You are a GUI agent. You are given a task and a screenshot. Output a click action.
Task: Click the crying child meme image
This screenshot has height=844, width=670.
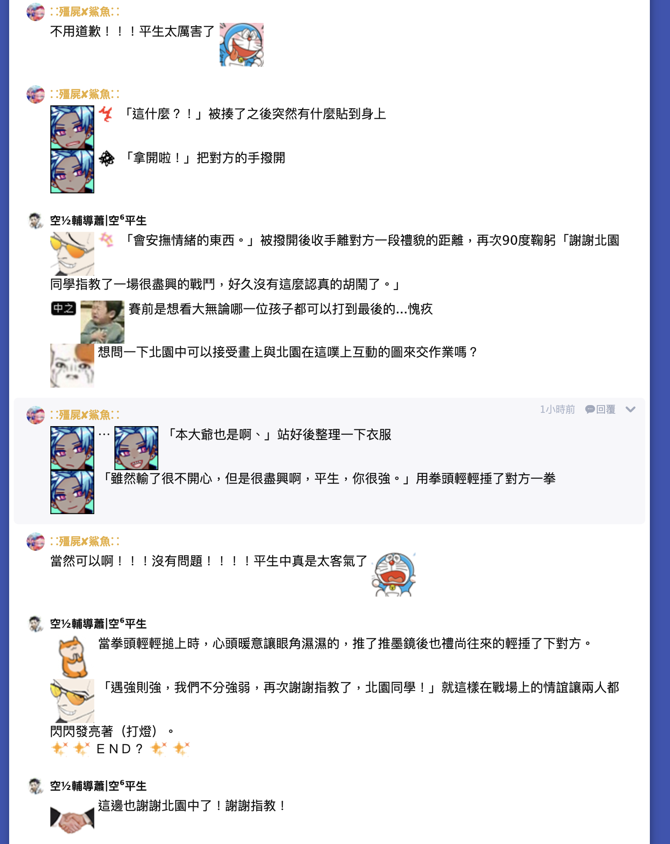click(x=103, y=322)
